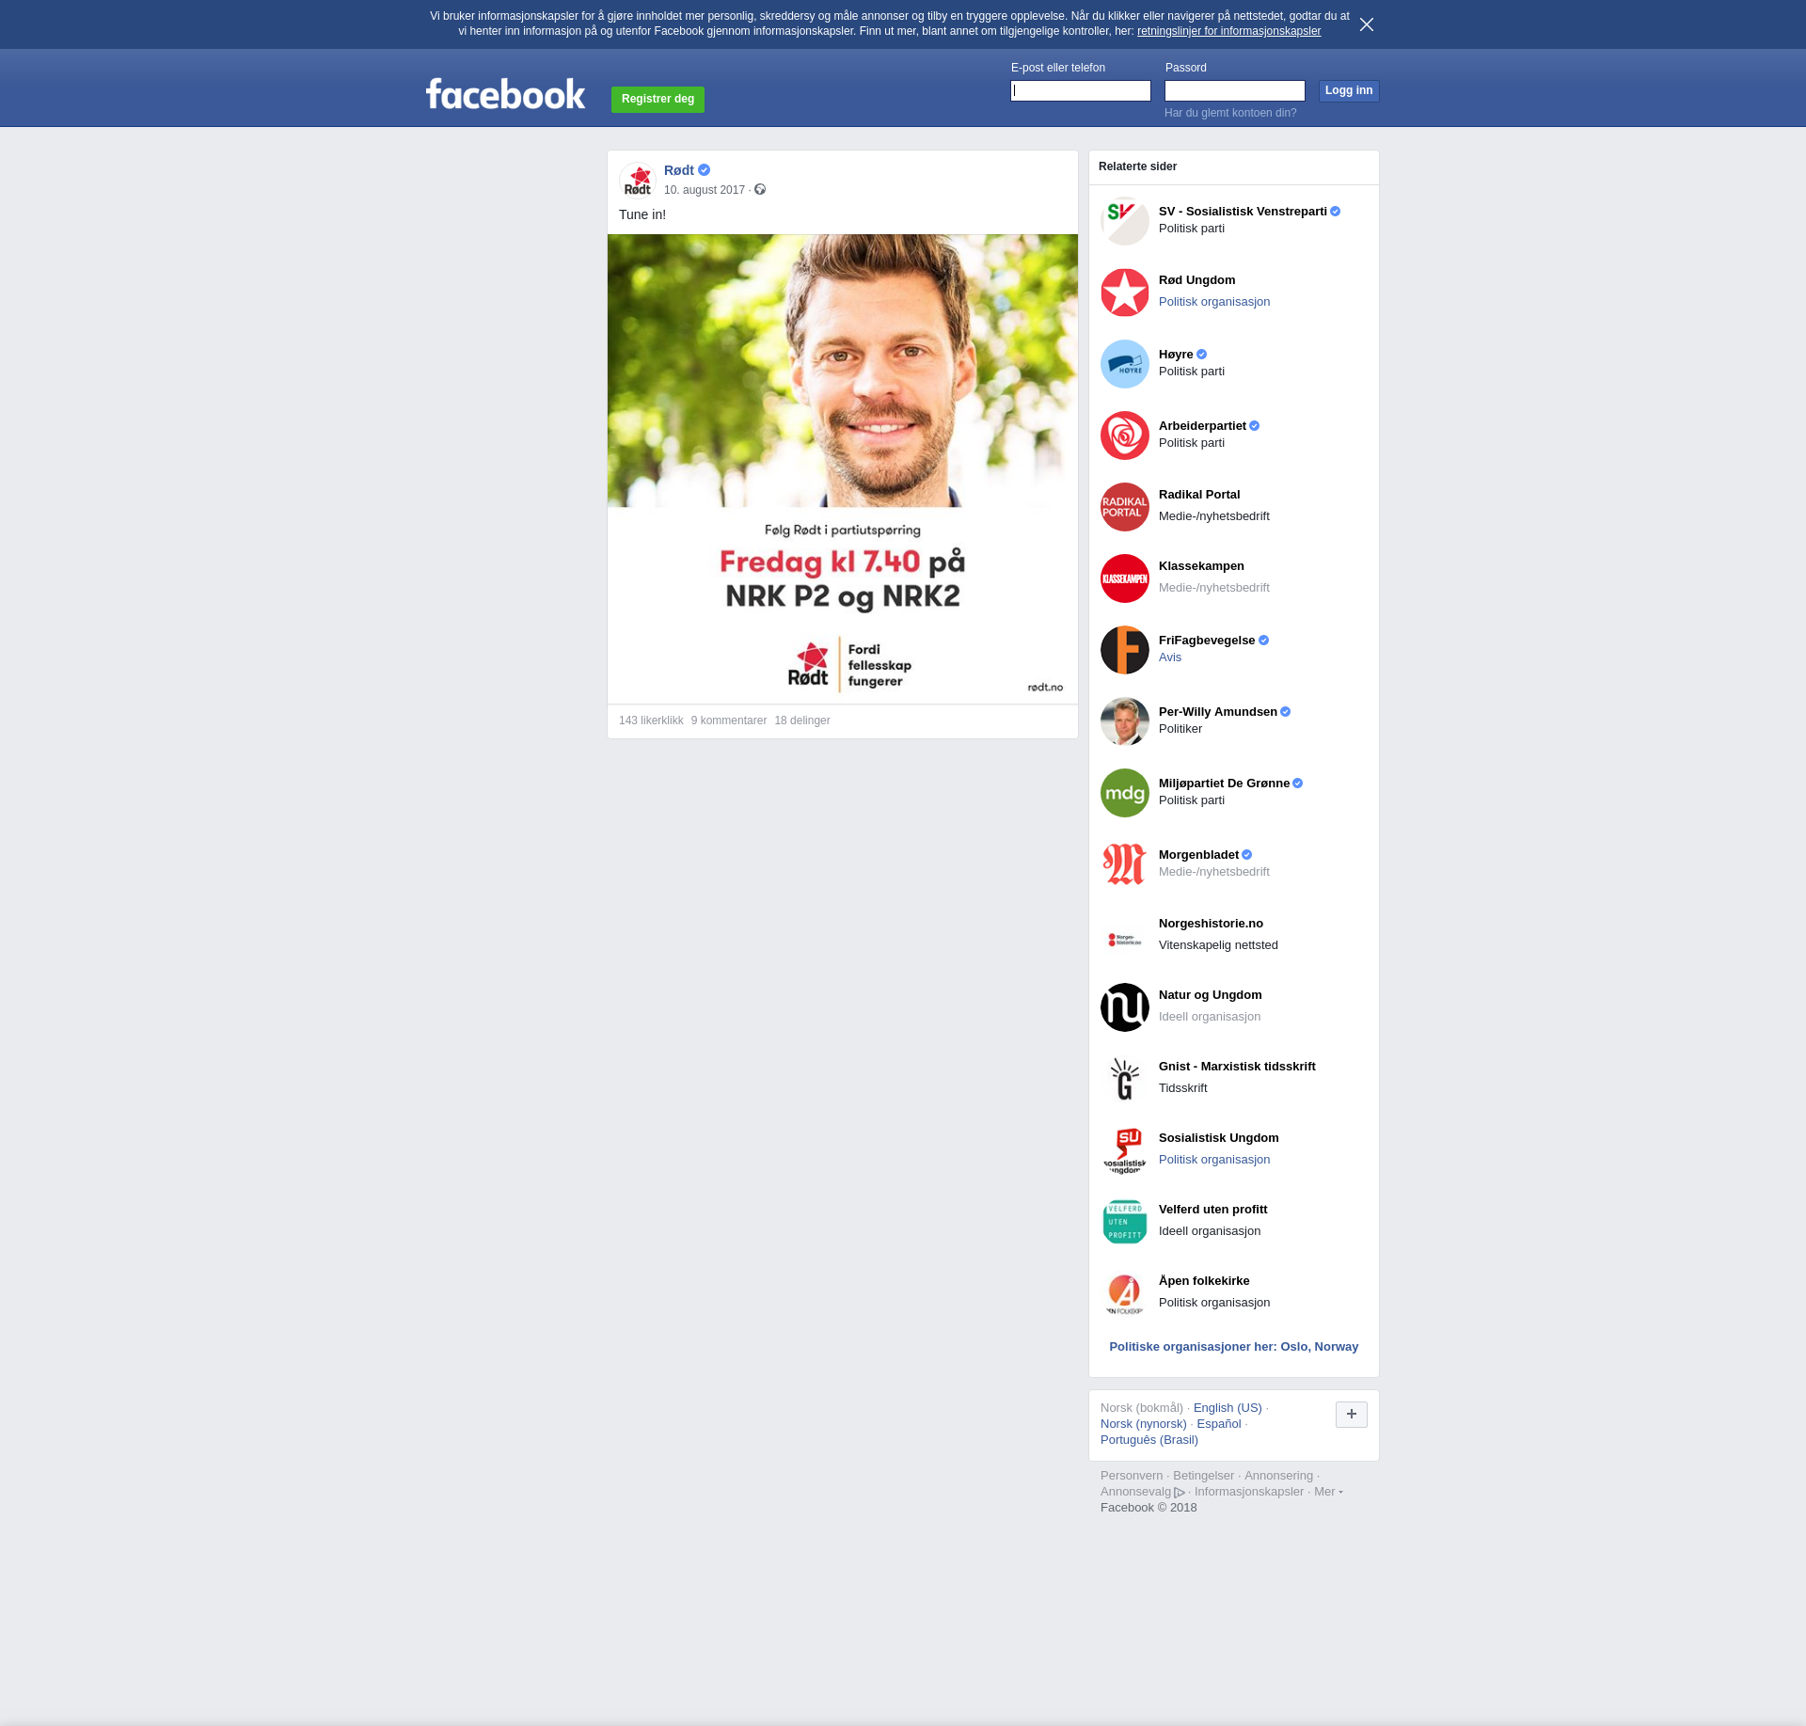Open Gnist - Marxistisk tidsskrift name link
Screen dimensions: 1806x1726
tap(1237, 1067)
